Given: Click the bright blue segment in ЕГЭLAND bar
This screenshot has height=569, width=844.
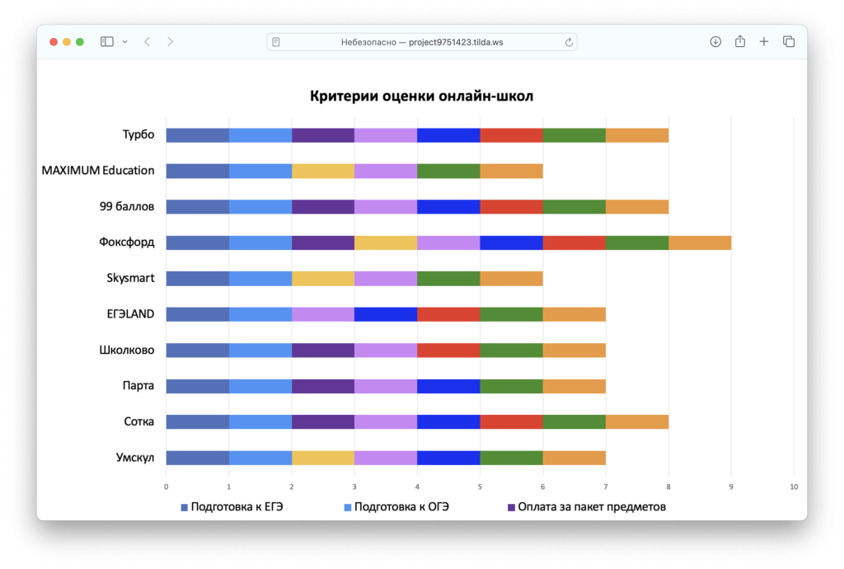Looking at the screenshot, I should pos(386,314).
